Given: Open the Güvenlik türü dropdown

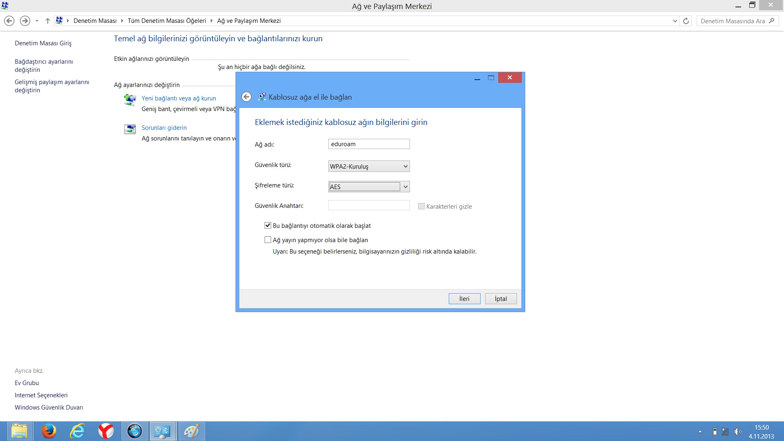Looking at the screenshot, I should 369,166.
